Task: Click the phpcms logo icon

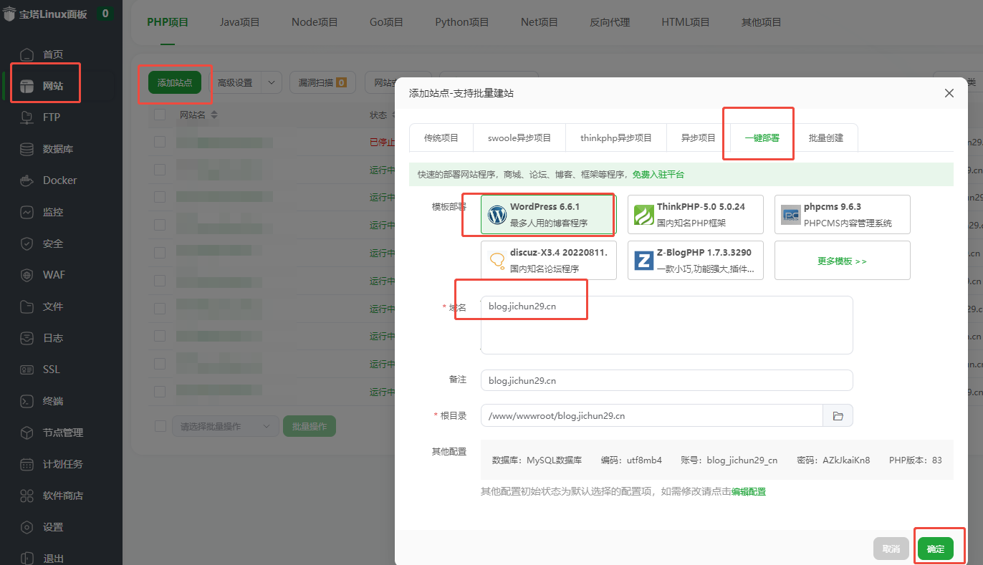Action: [790, 215]
